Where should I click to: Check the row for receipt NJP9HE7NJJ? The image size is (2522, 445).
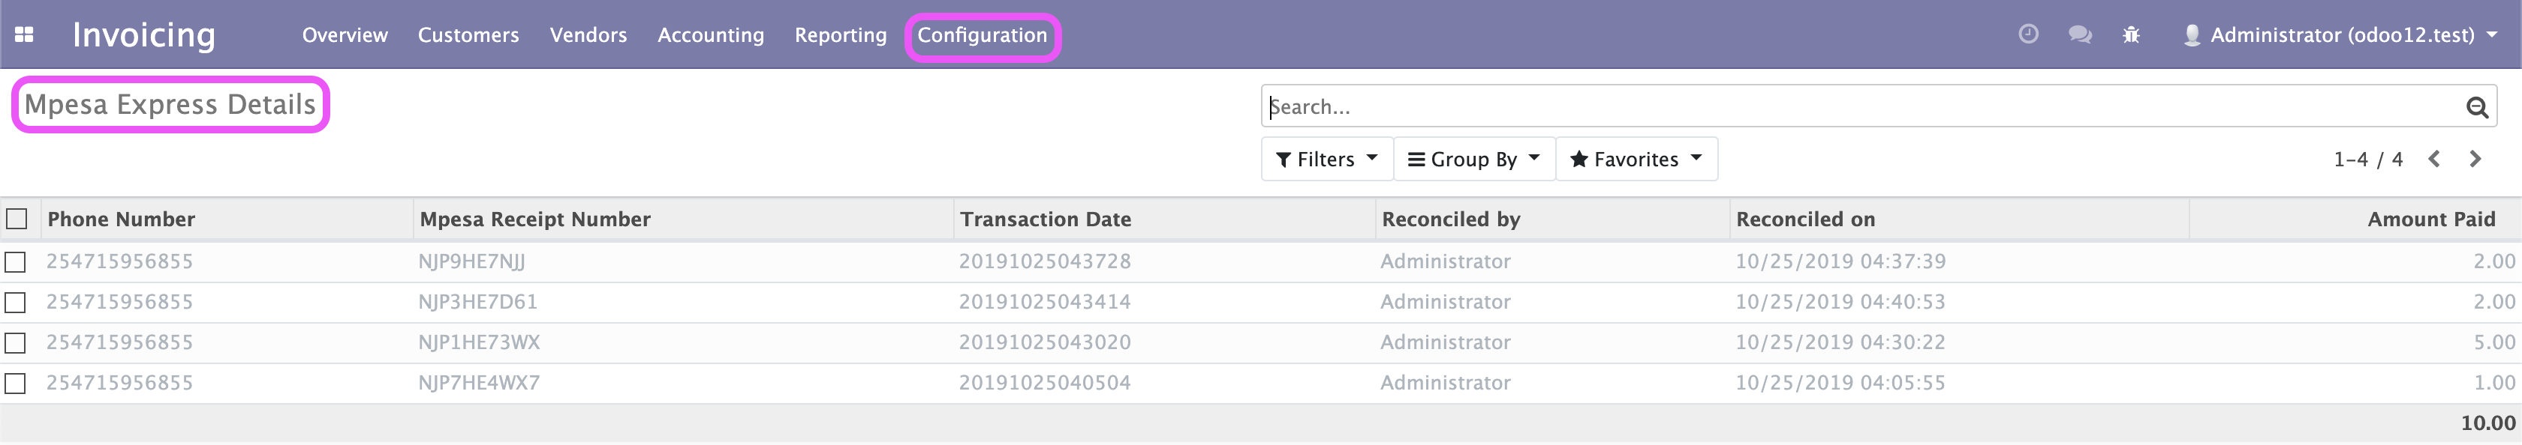click(16, 261)
